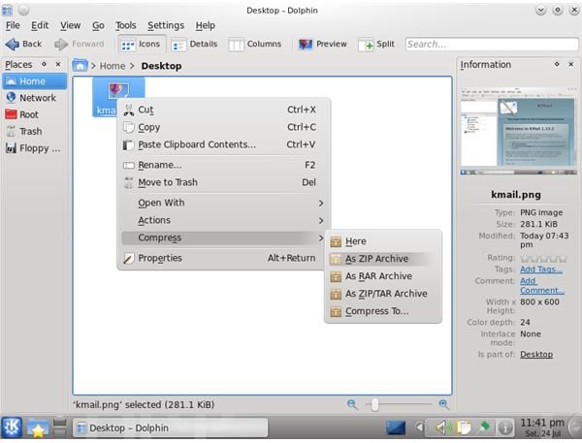Click the zoom in magnifier icon
This screenshot has width=582, height=443.
(x=444, y=404)
